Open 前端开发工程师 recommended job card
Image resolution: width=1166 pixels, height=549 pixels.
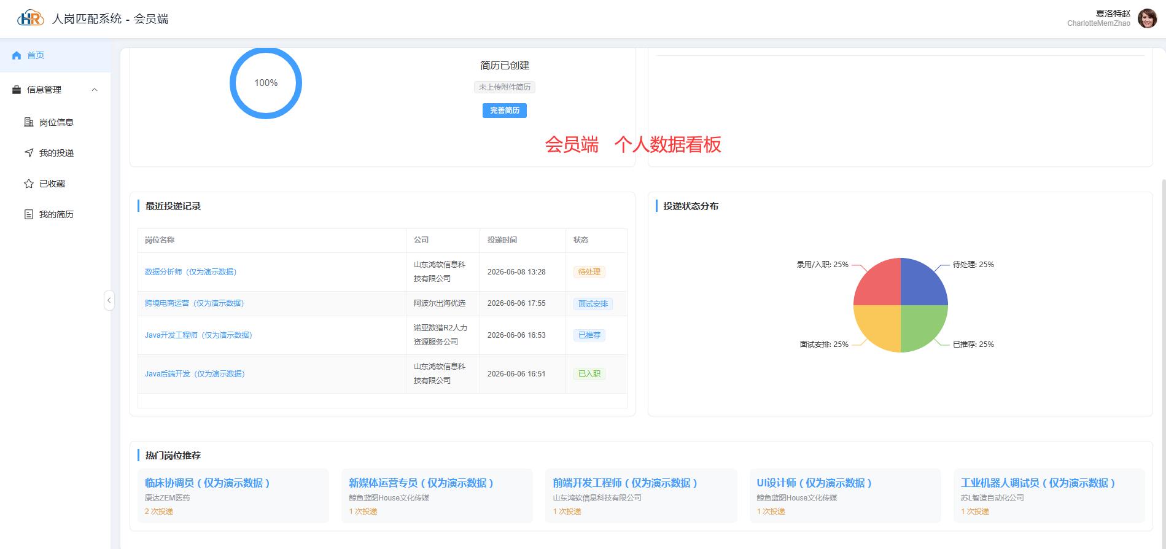tap(641, 496)
